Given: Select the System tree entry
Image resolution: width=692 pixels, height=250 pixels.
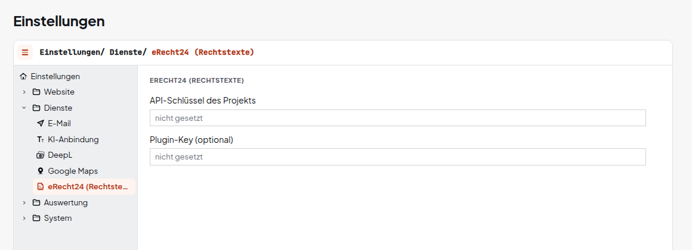Looking at the screenshot, I should [58, 218].
